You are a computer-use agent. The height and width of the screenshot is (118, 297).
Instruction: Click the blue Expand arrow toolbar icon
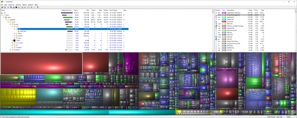(8, 7)
